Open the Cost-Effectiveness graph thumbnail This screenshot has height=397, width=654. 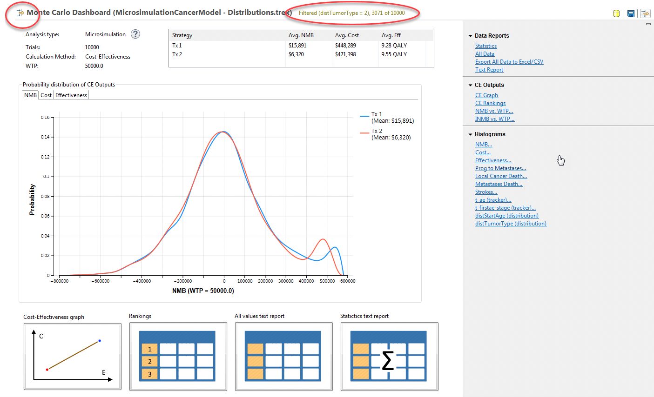point(73,357)
